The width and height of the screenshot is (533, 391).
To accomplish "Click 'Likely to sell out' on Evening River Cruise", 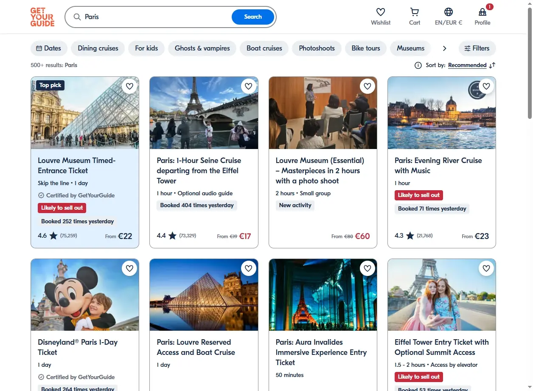I will (x=419, y=195).
